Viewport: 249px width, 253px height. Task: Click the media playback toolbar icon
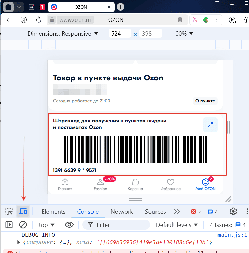click(x=232, y=20)
